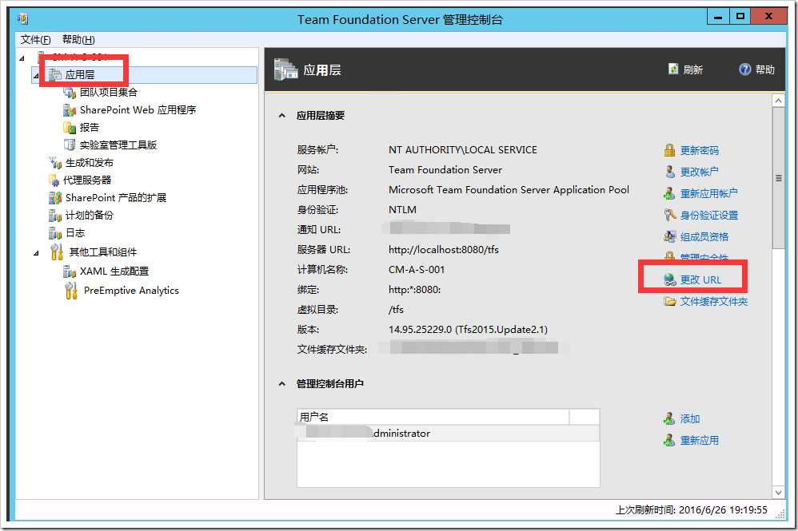Screen dimensions: 798x531
Task: Click the XAML 生成配置 icon
Action: point(70,271)
